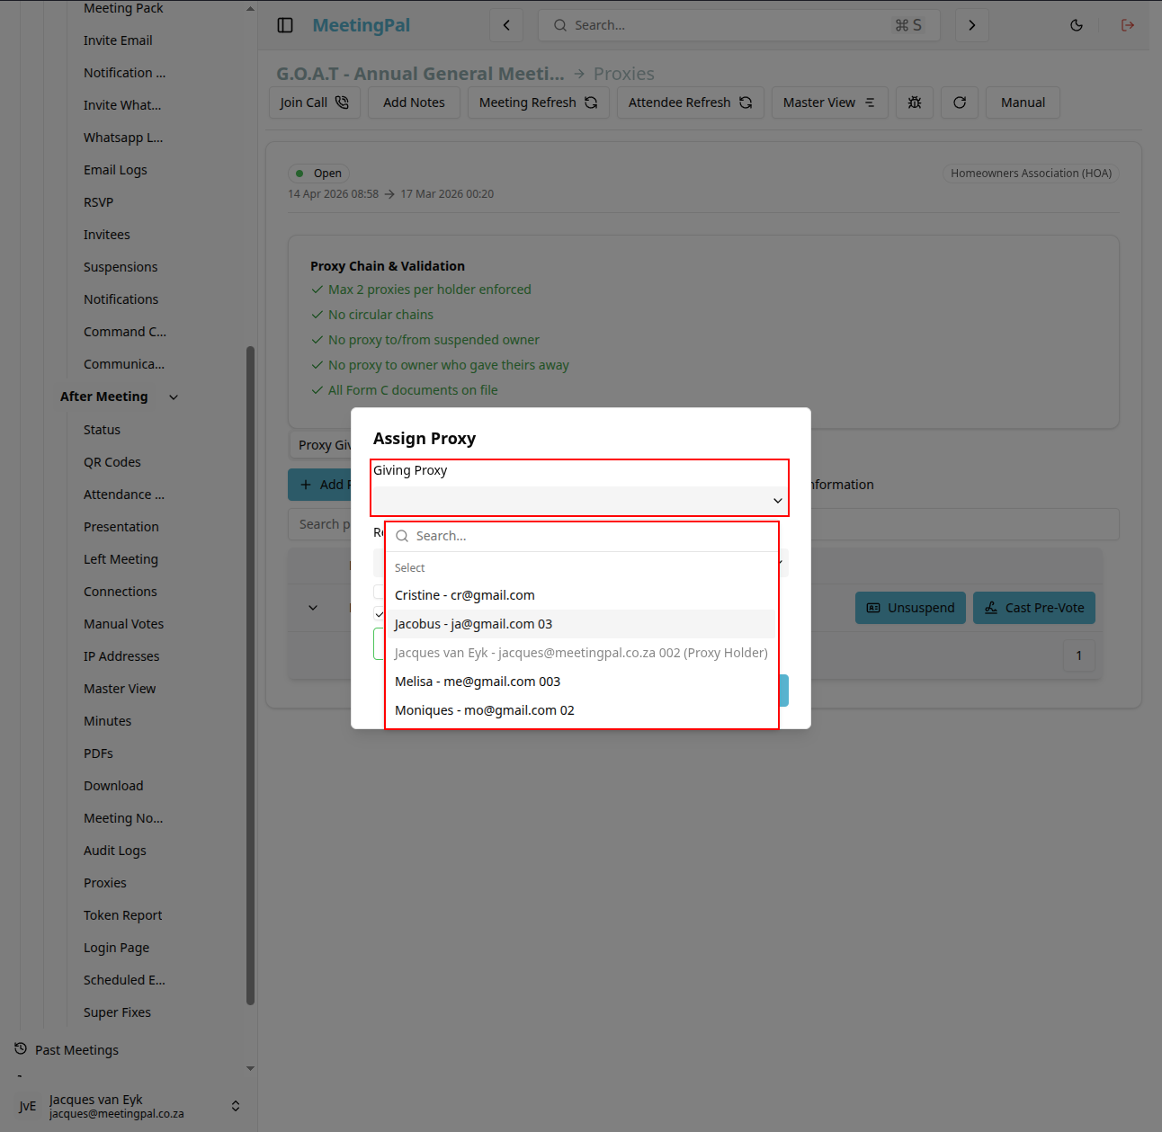1162x1132 pixels.
Task: Open Audit Logs in sidebar
Action: coord(115,851)
